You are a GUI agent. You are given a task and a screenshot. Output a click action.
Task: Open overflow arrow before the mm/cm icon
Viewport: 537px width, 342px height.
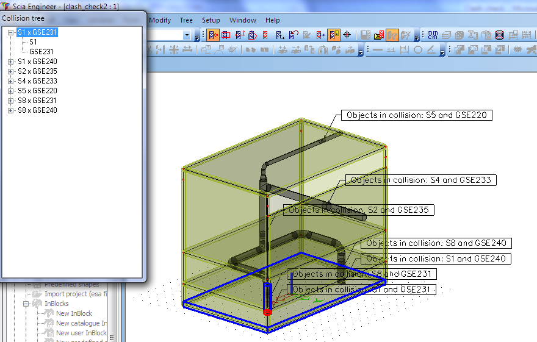pyautogui.click(x=416, y=38)
